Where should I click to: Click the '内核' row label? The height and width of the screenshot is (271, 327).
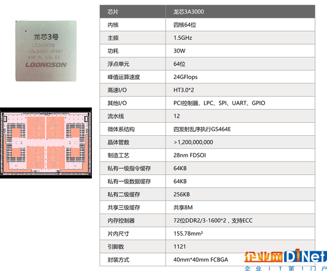click(x=113, y=25)
